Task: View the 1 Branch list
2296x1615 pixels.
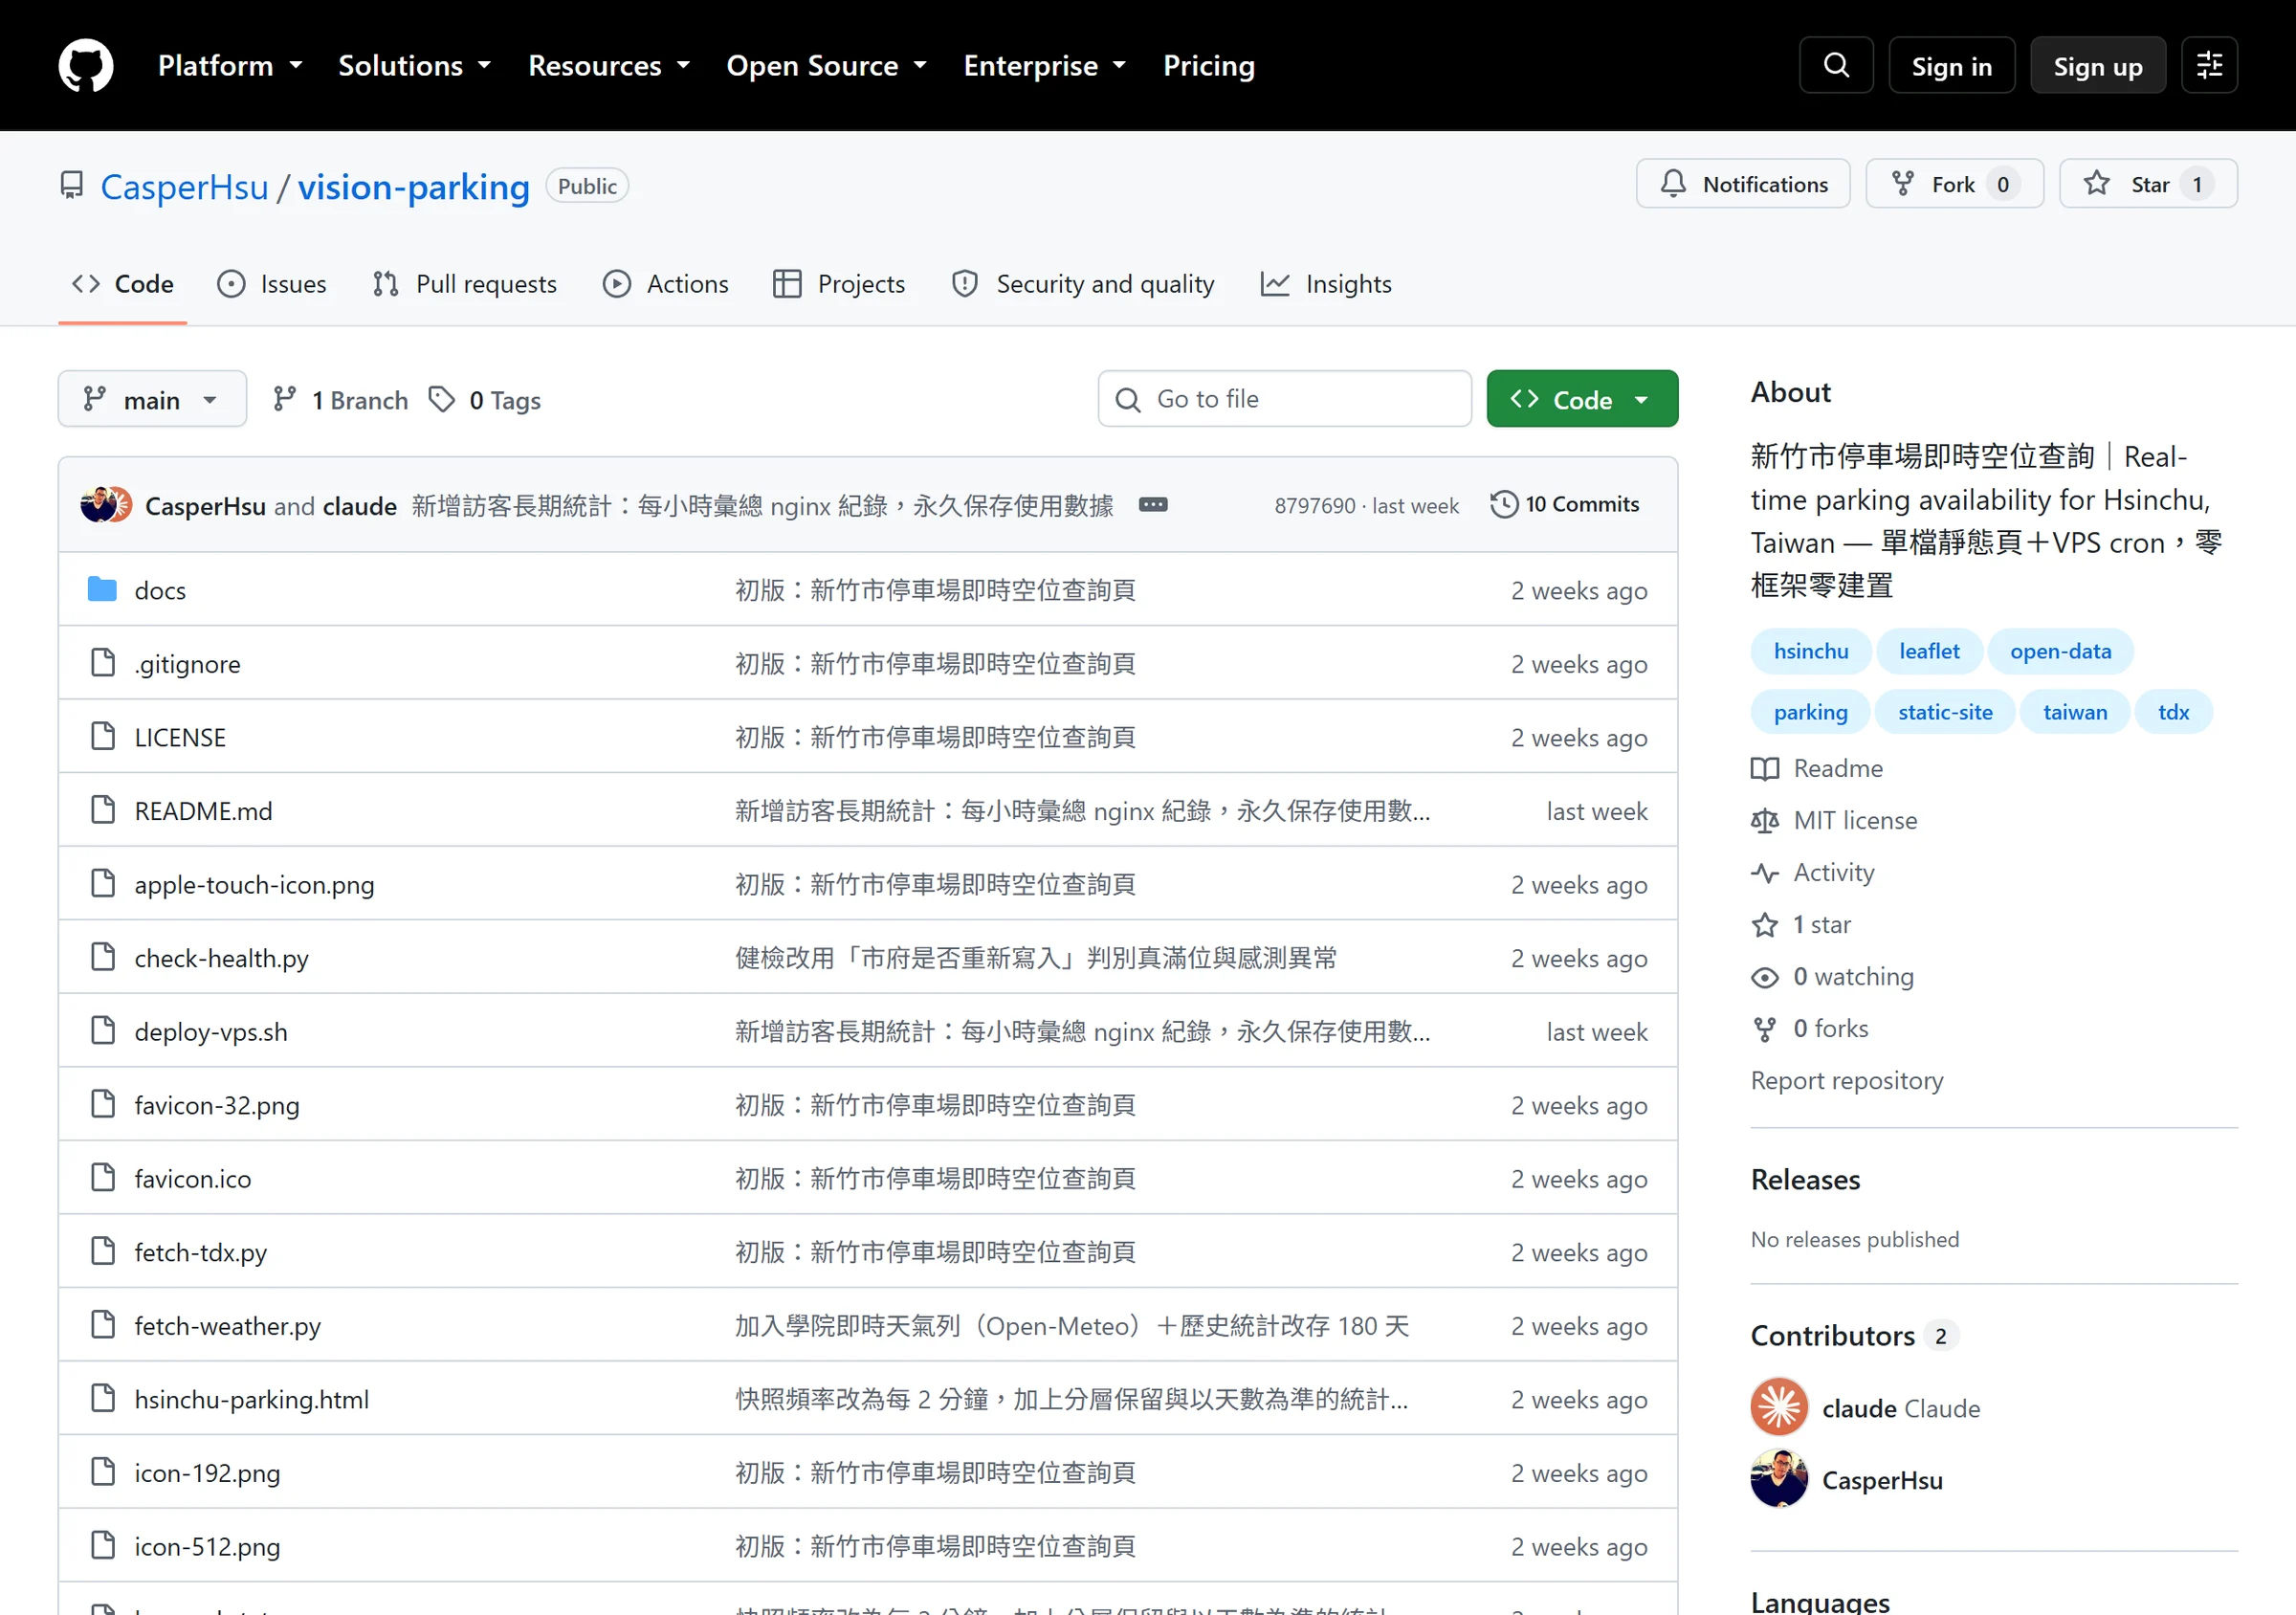Action: pyautogui.click(x=340, y=400)
